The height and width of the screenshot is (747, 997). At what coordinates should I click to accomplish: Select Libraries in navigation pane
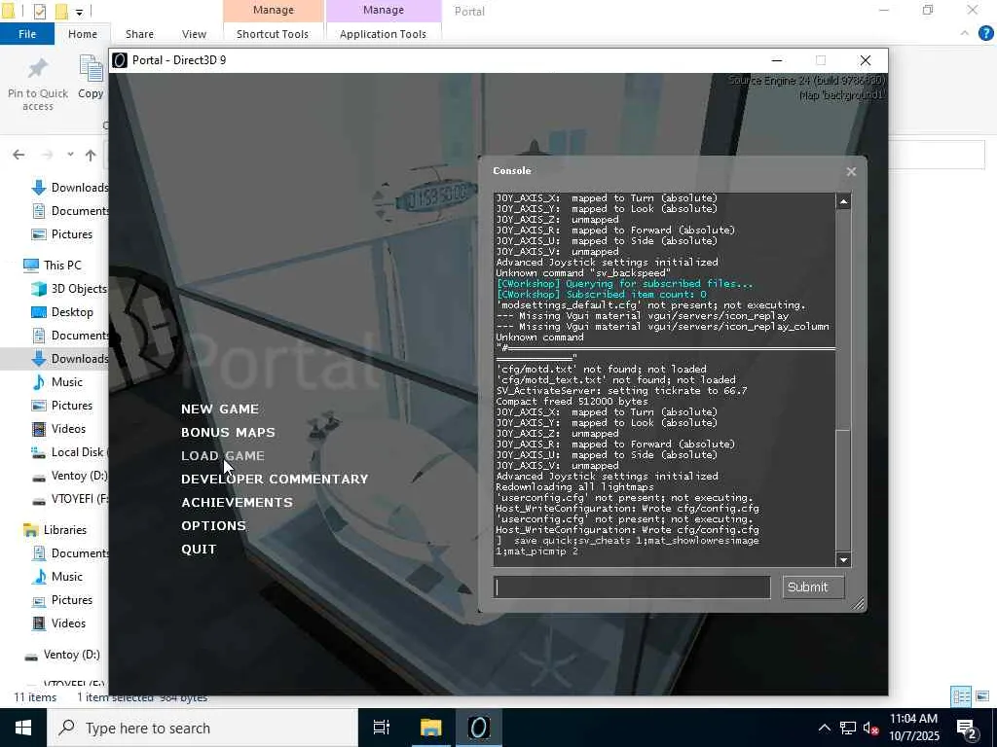pyautogui.click(x=55, y=530)
